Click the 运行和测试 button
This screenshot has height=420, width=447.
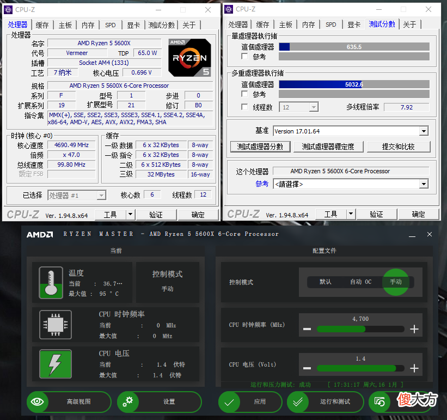point(325,402)
